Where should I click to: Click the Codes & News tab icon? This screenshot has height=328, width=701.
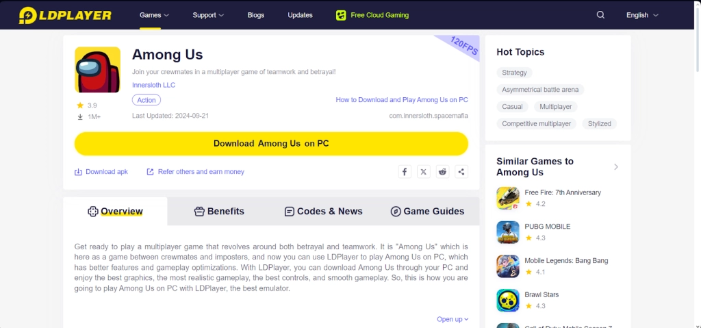tap(290, 211)
